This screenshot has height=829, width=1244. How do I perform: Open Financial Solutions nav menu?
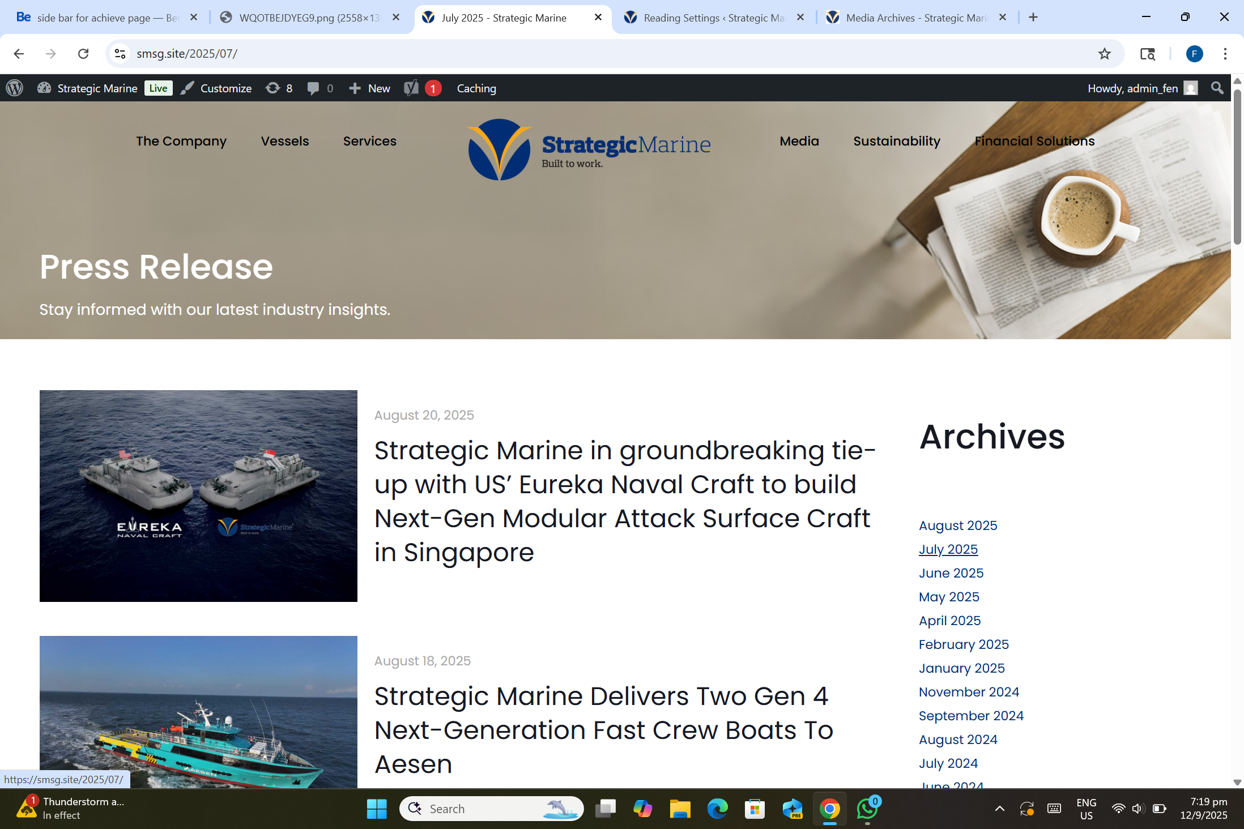pyautogui.click(x=1034, y=141)
